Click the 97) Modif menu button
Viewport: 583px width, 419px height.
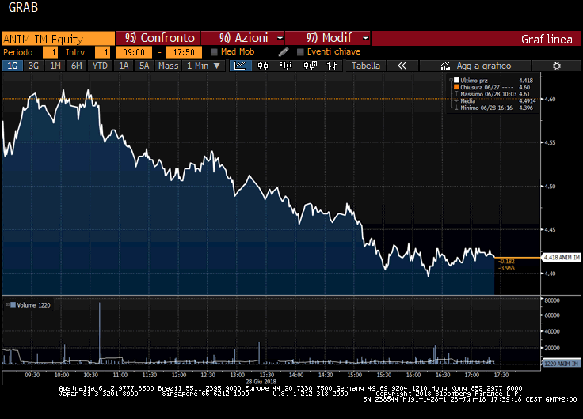[328, 38]
